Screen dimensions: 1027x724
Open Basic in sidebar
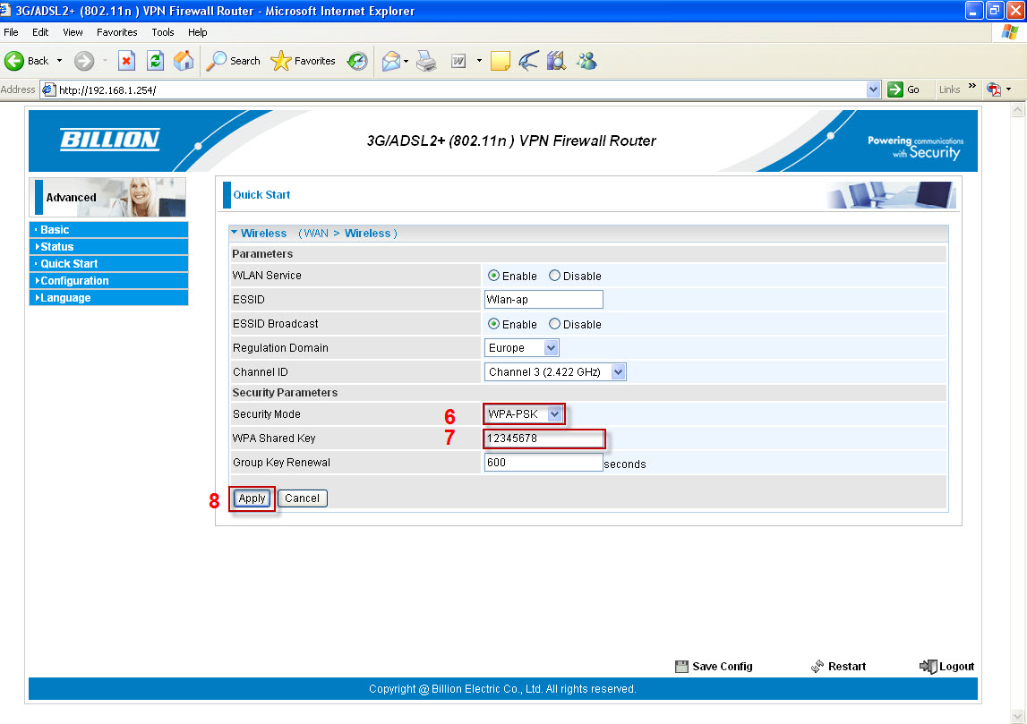108,230
